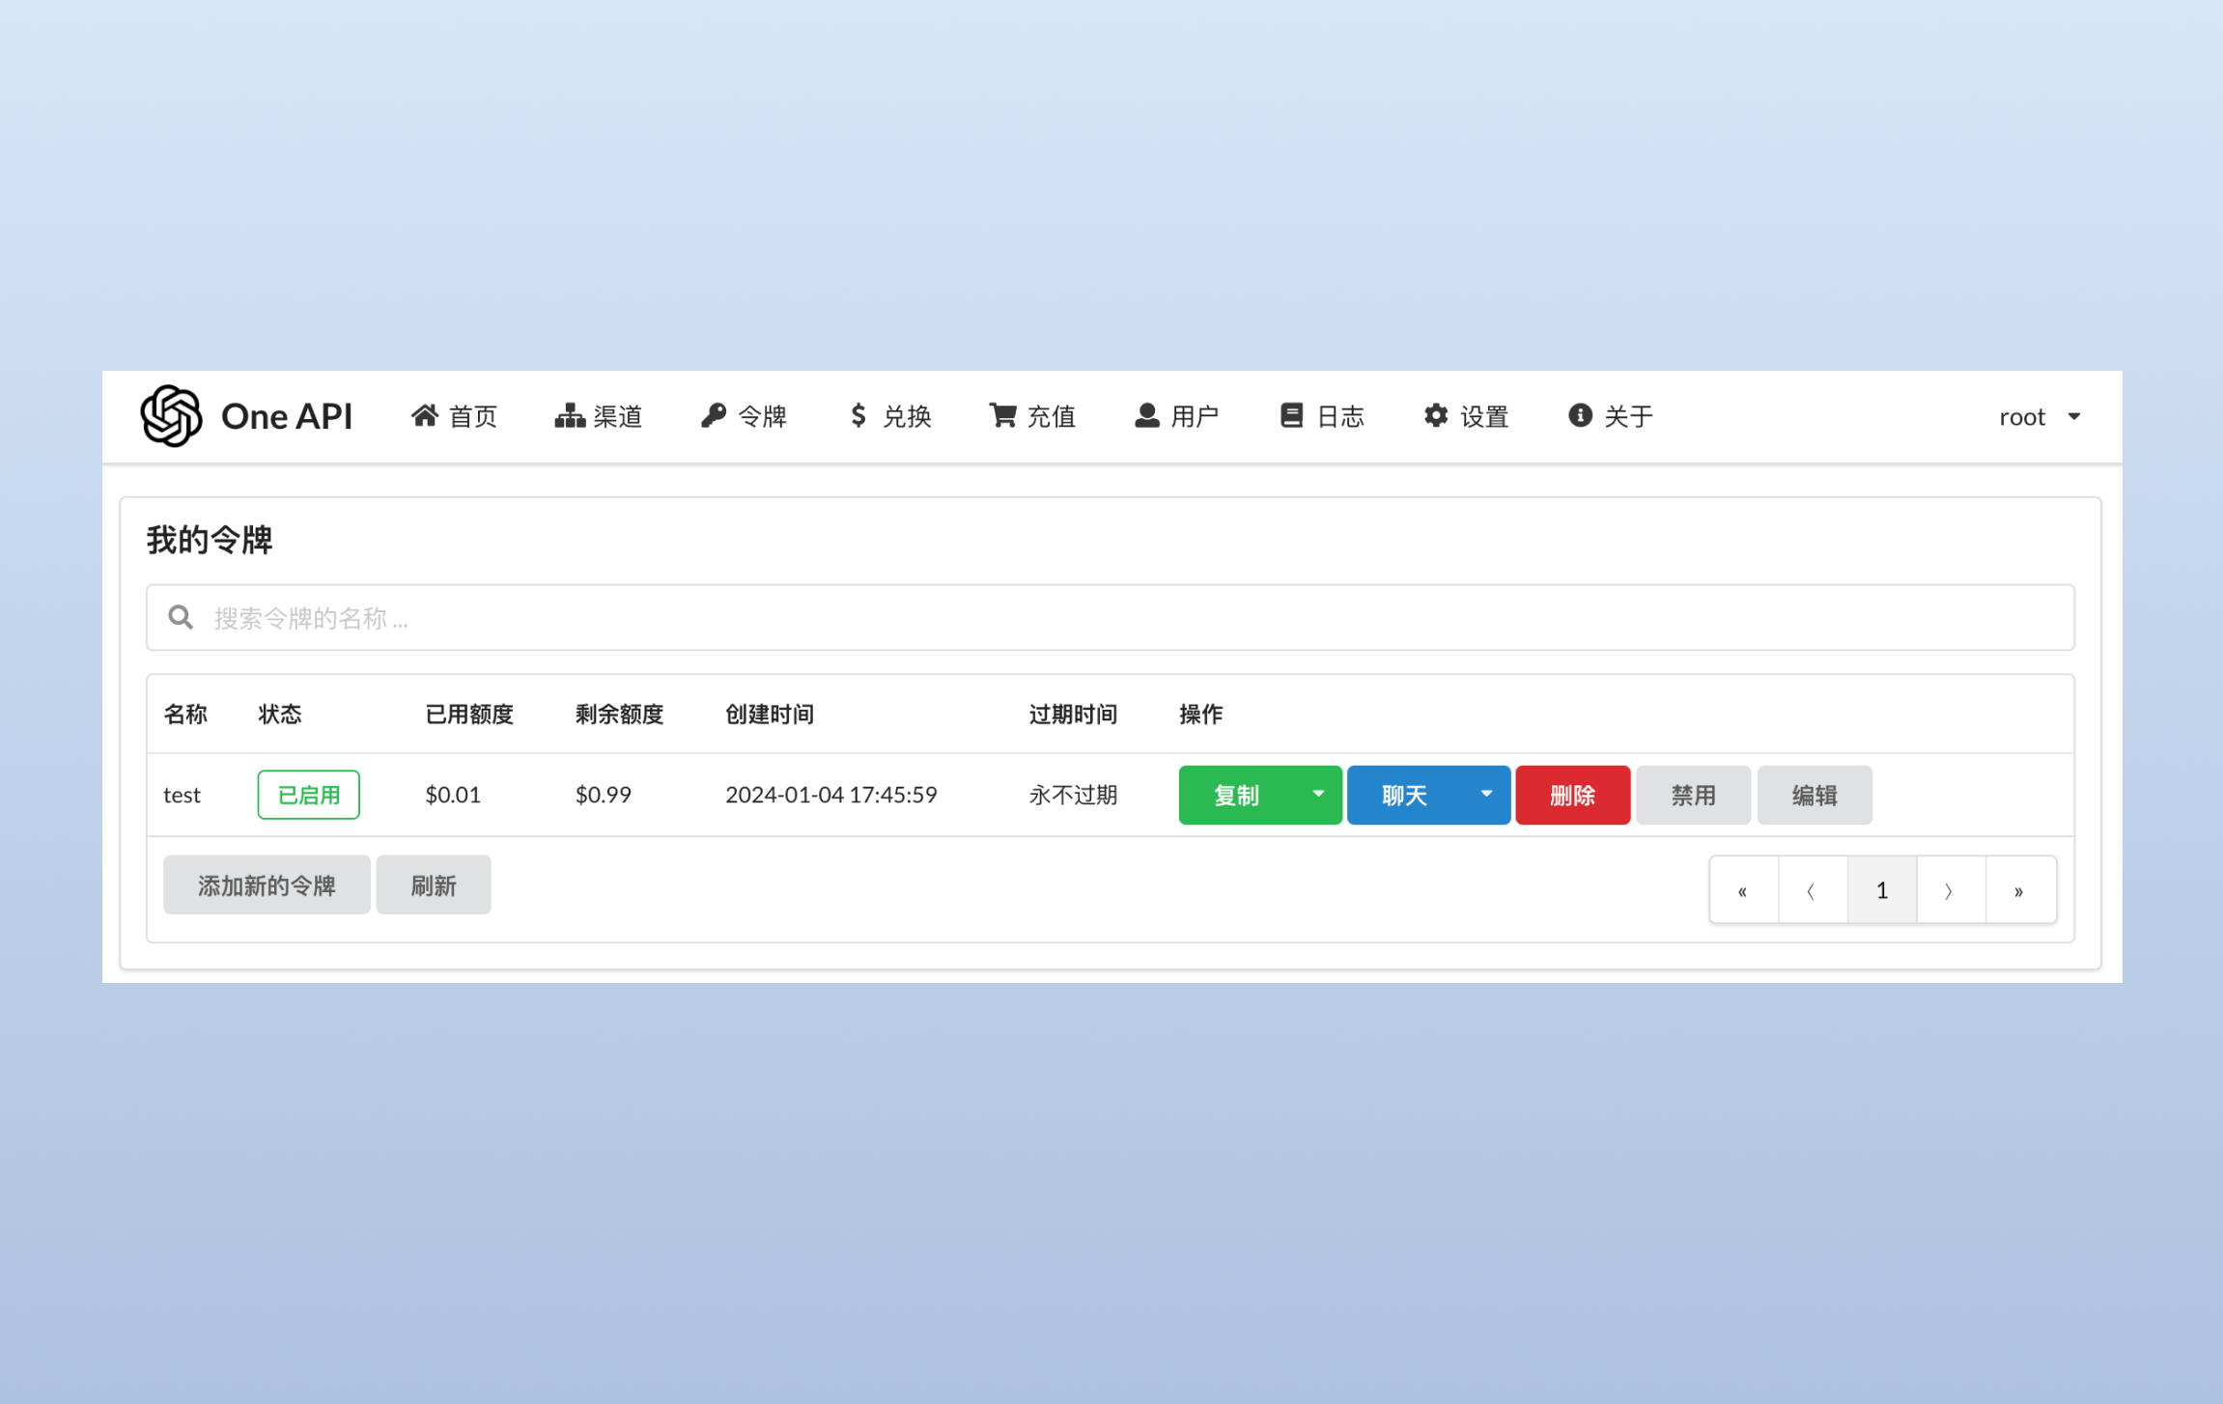Click the 充值 shopping cart icon

(1003, 415)
